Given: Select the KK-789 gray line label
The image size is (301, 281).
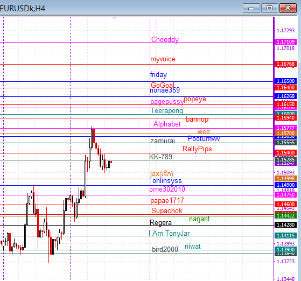Looking at the screenshot, I should (161, 157).
